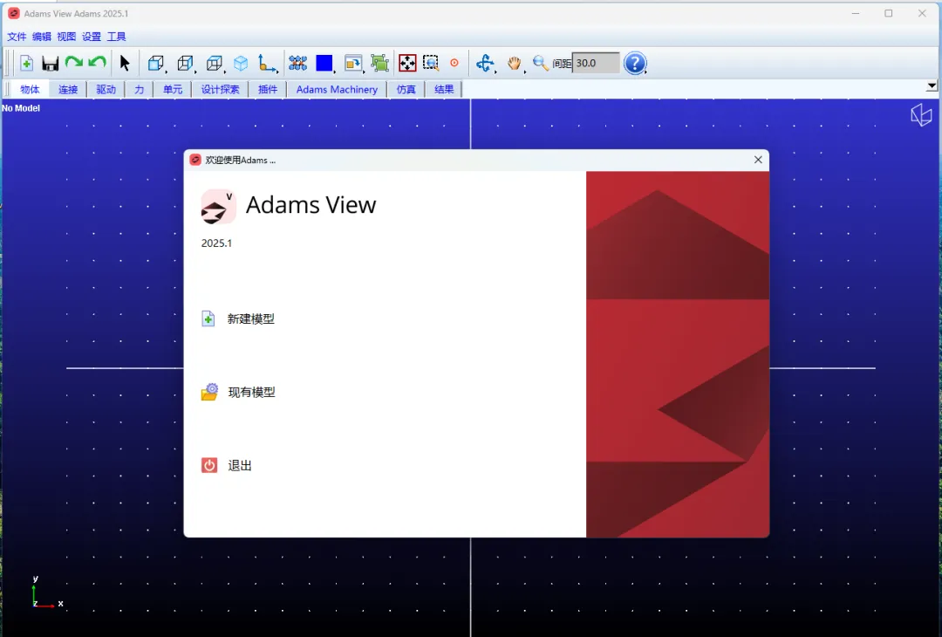Expand the ribbon collapse arrow at the tab bar's far end
942x637 pixels.
click(x=932, y=86)
